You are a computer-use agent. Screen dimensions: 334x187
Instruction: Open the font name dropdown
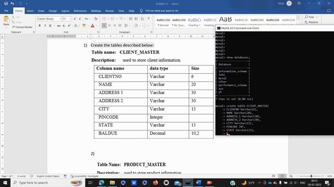pos(61,19)
